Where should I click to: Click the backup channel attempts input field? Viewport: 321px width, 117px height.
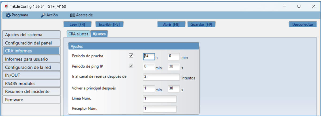161,77
